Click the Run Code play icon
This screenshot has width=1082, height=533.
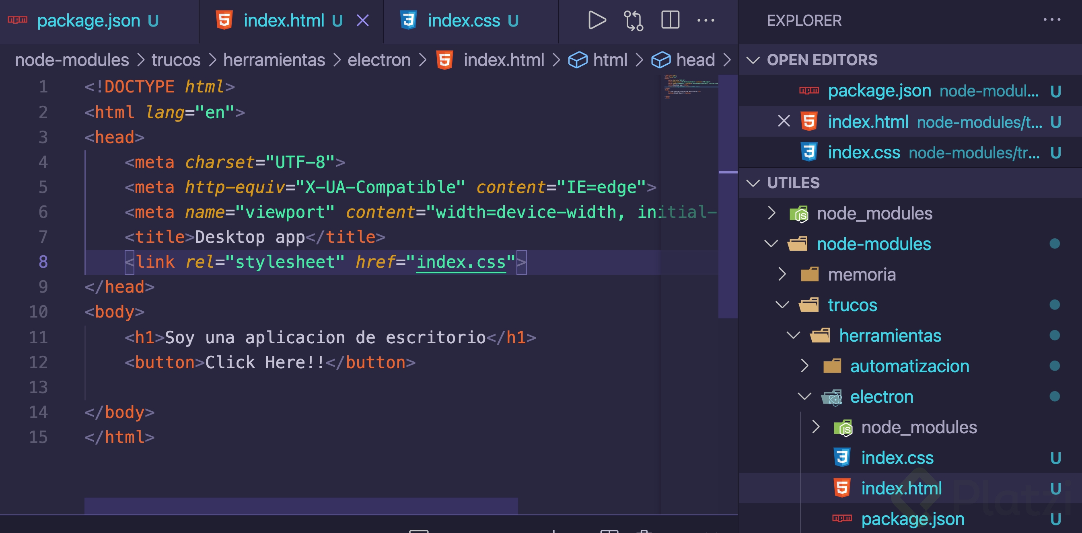[597, 20]
